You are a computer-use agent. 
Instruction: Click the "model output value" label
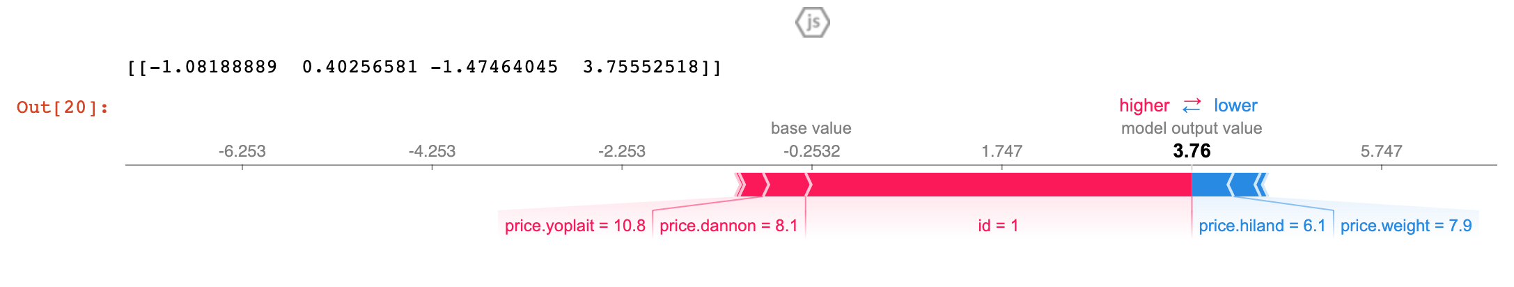point(1191,128)
